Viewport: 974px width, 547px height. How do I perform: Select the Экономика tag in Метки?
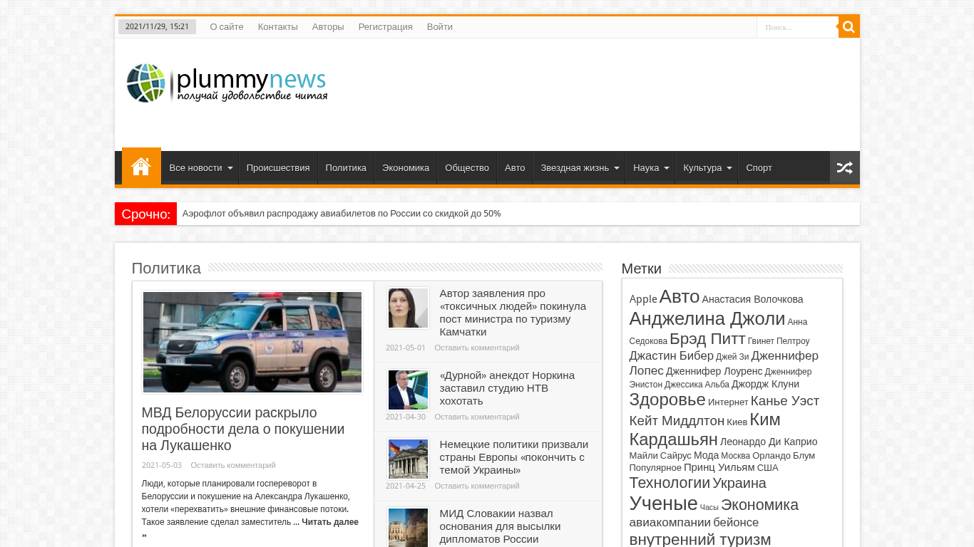pos(759,505)
